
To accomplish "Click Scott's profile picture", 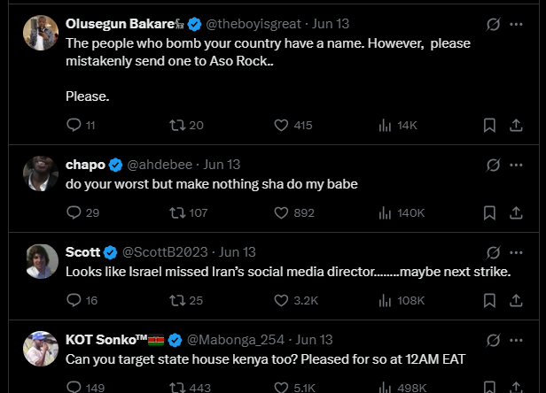I will 41,261.
